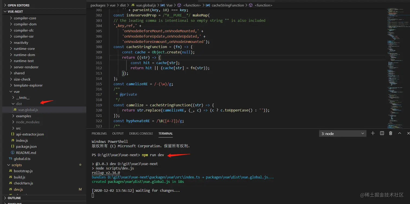Click 'packages' in the breadcrumb
The width and height of the screenshot is (410, 204).
click(x=98, y=5)
